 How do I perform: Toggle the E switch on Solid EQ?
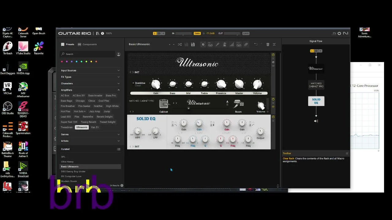(212, 124)
